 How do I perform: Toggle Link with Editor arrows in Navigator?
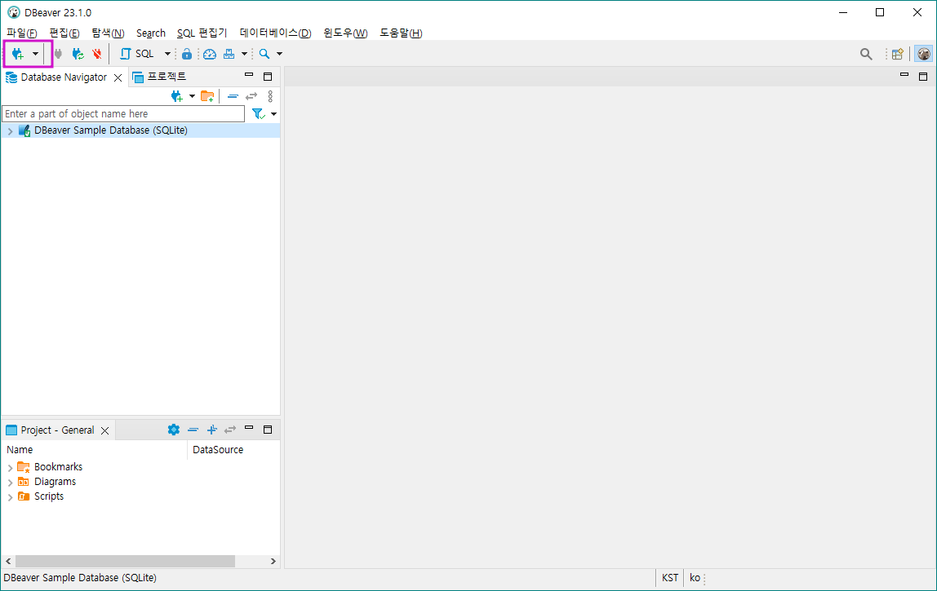coord(251,96)
